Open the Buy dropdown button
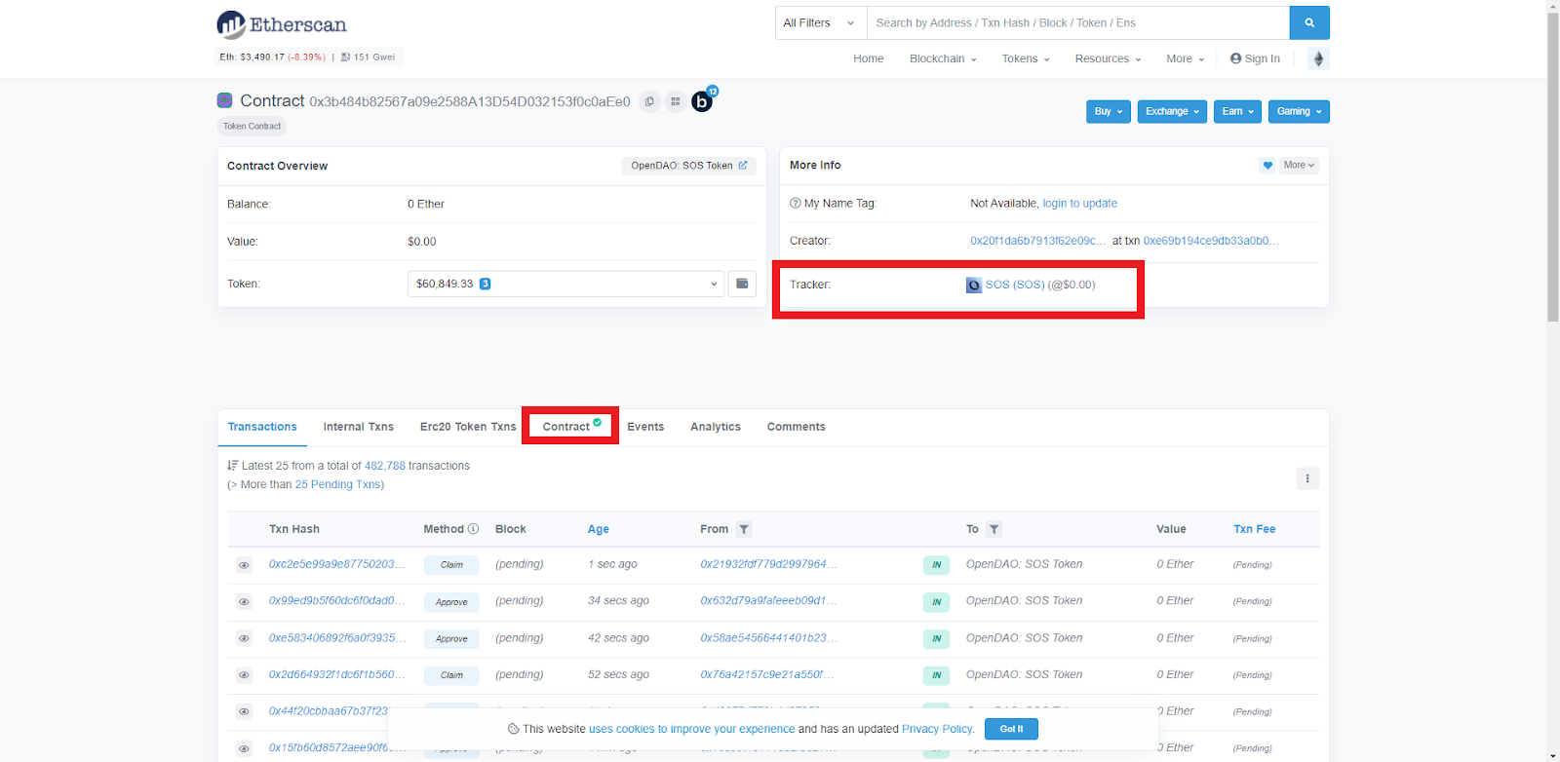 1109,111
